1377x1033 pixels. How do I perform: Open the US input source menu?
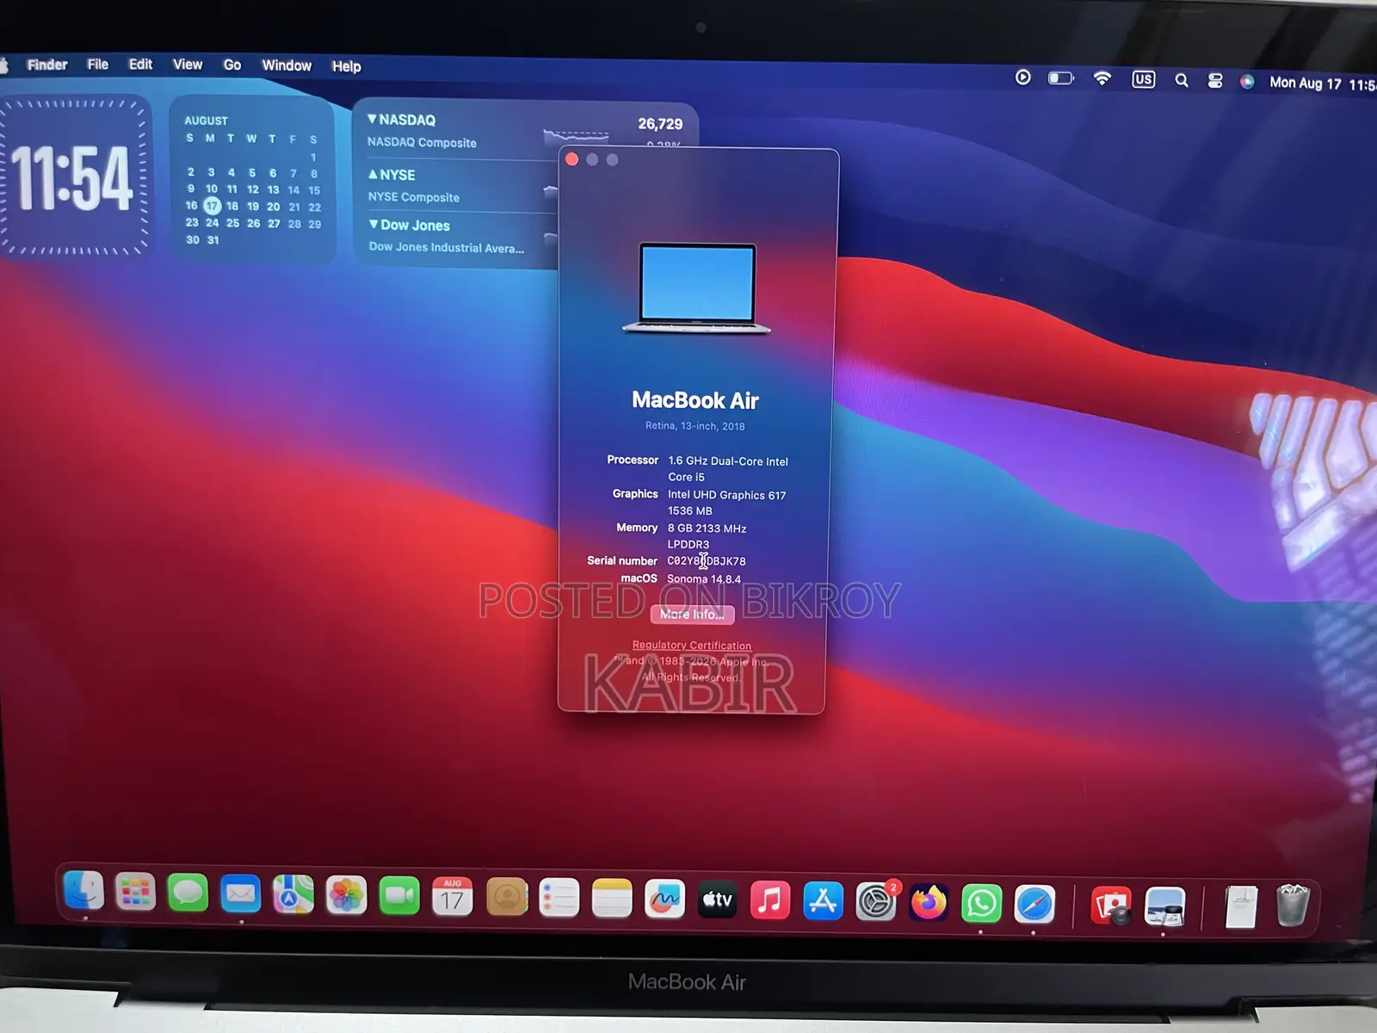(x=1143, y=79)
